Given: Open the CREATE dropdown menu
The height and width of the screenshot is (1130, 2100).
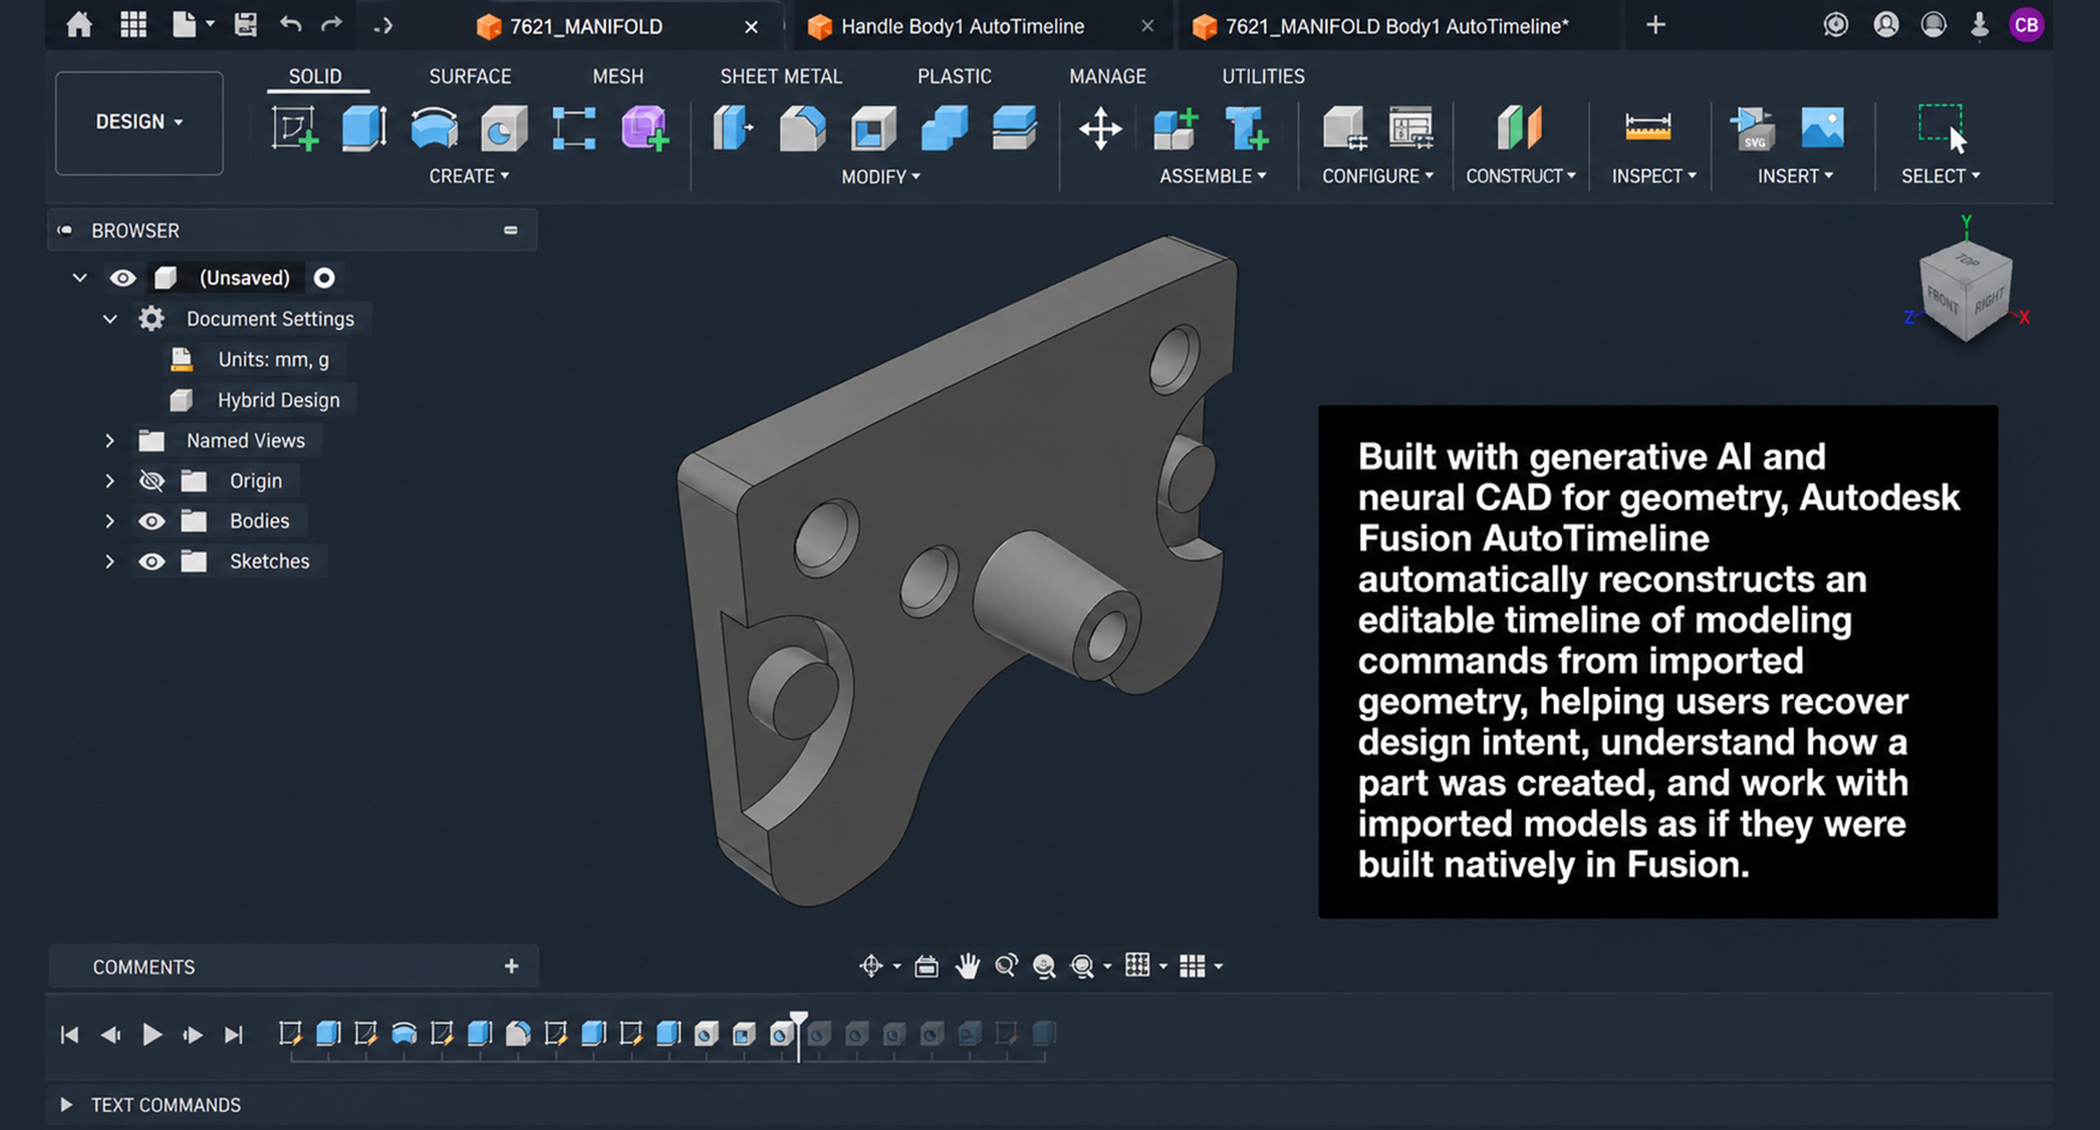Looking at the screenshot, I should click(468, 176).
